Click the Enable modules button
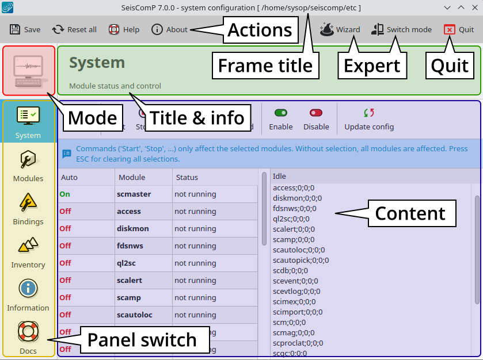 click(281, 119)
